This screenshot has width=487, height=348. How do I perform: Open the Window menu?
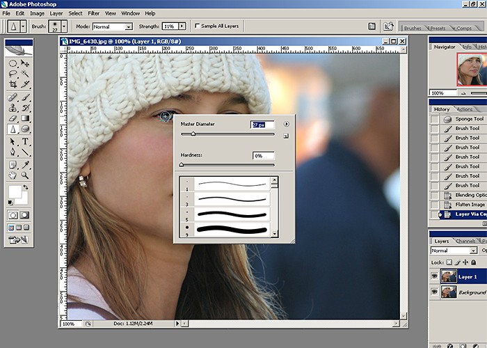click(131, 13)
